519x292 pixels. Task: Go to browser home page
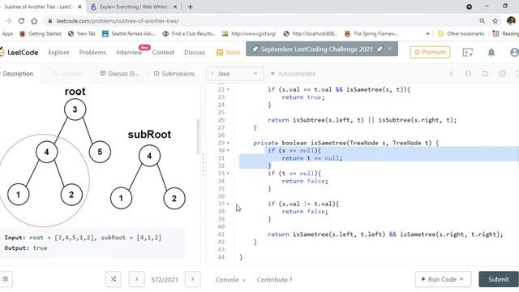click(34, 21)
